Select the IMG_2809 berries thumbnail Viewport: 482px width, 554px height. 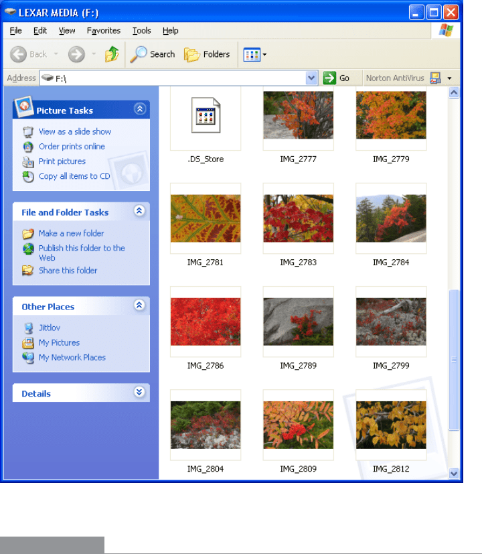click(x=298, y=425)
